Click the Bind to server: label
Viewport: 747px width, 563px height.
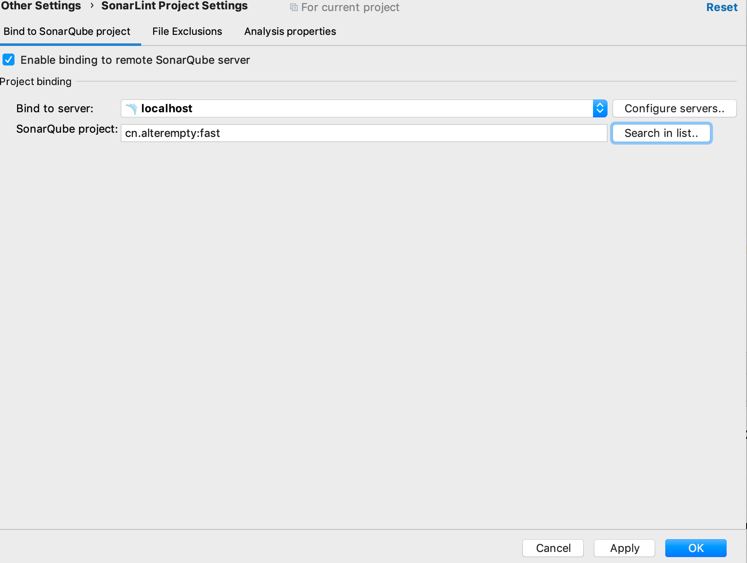55,108
